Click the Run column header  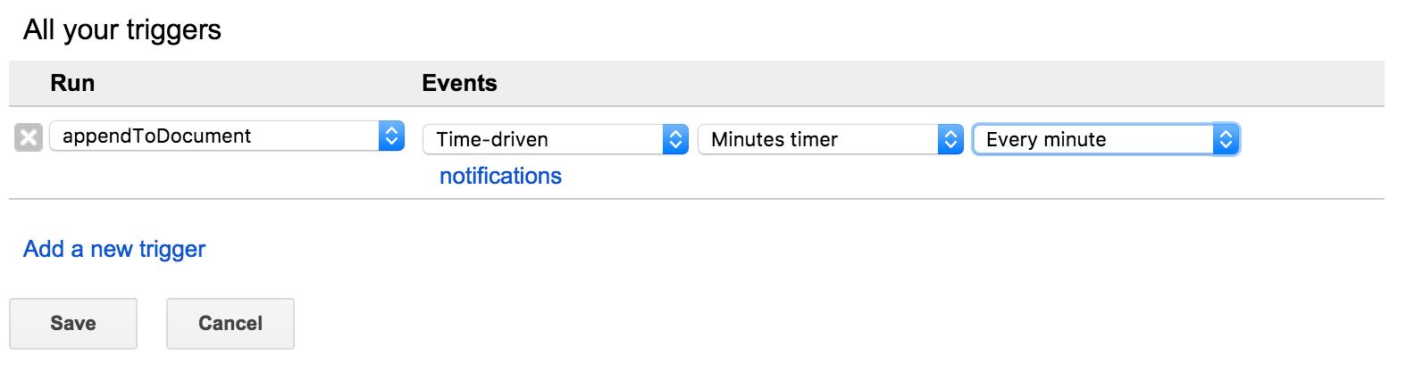click(x=72, y=83)
